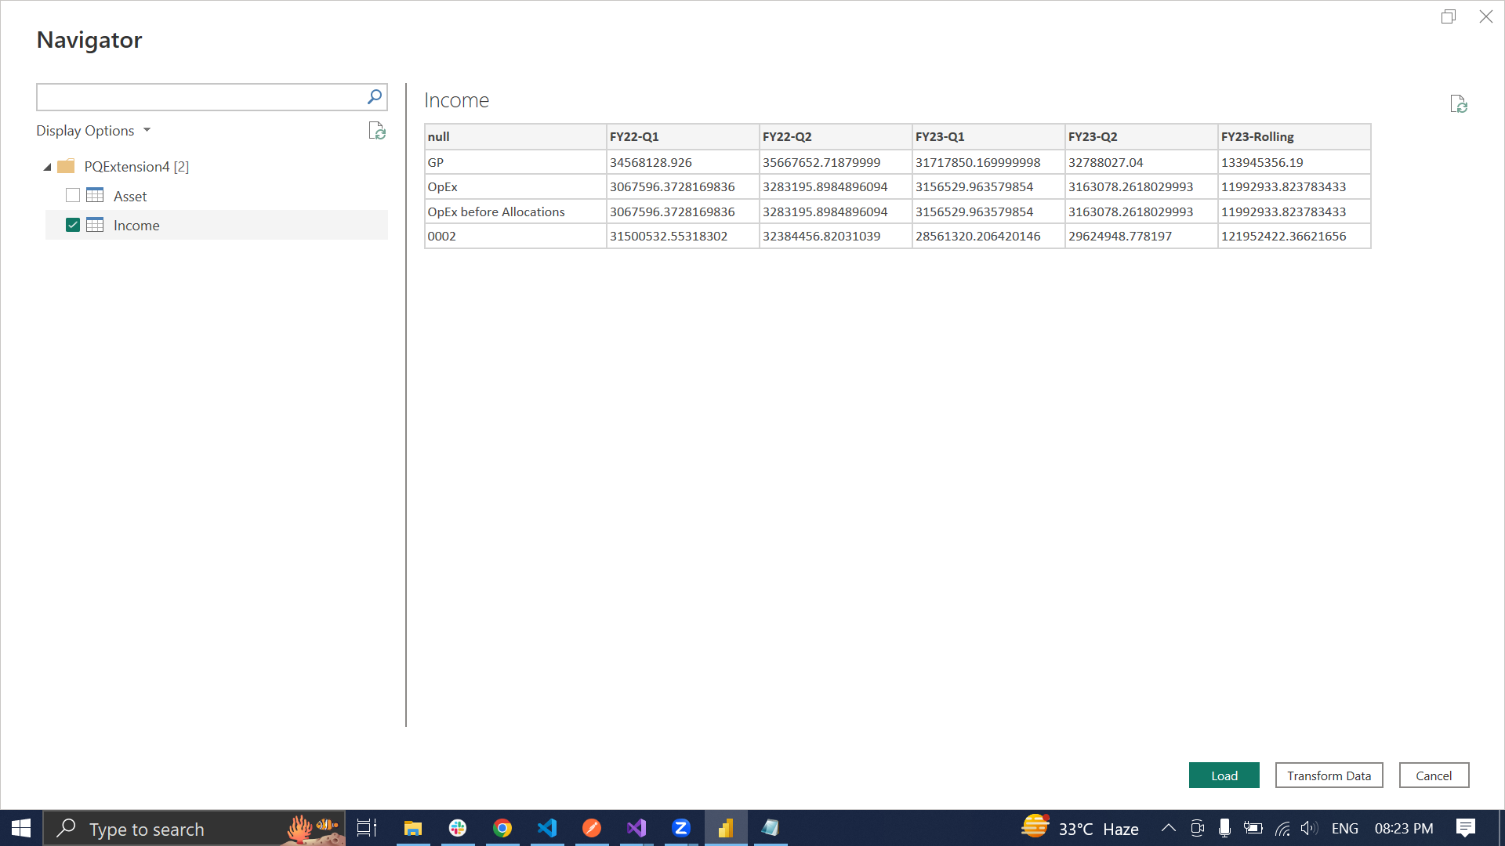The width and height of the screenshot is (1505, 846).
Task: Open Windows Start menu
Action: [x=21, y=828]
